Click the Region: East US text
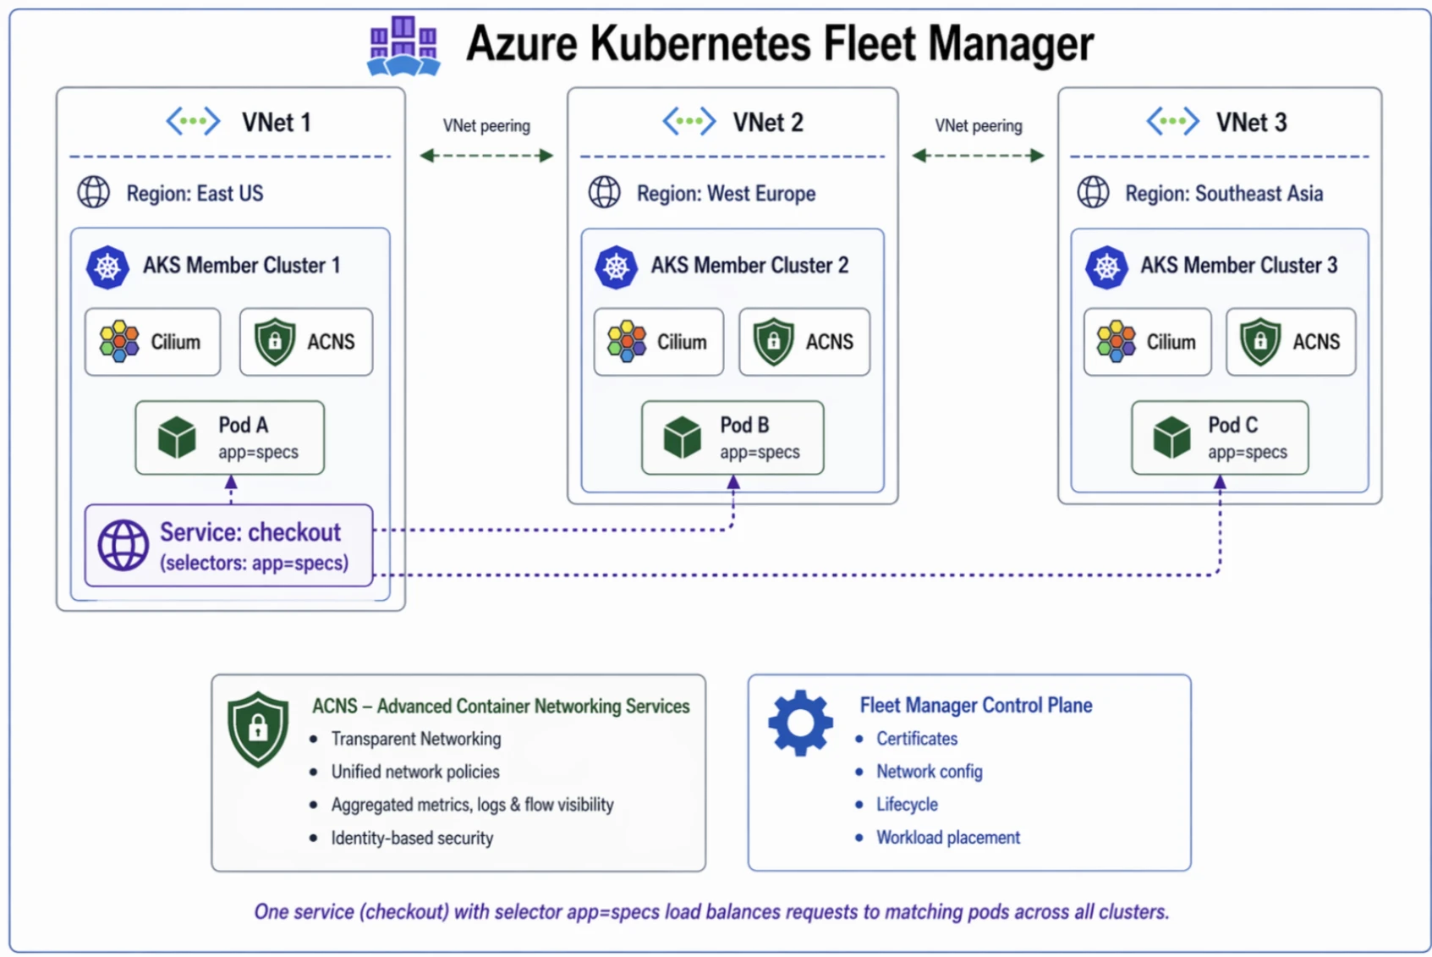1432x957 pixels. 195,194
